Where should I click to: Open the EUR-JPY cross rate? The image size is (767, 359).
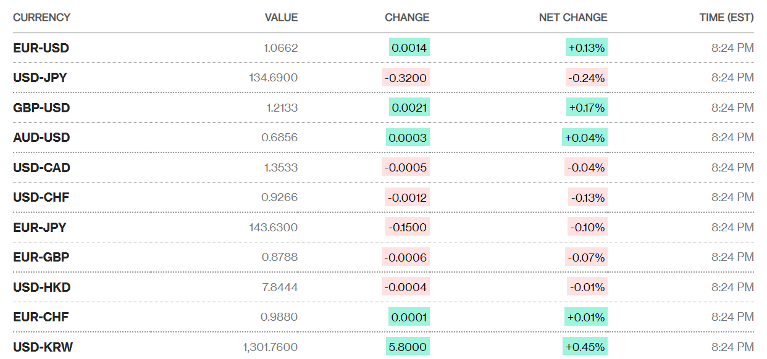[x=40, y=228]
